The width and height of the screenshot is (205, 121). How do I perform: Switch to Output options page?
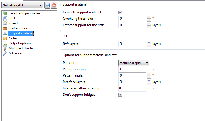[20, 43]
